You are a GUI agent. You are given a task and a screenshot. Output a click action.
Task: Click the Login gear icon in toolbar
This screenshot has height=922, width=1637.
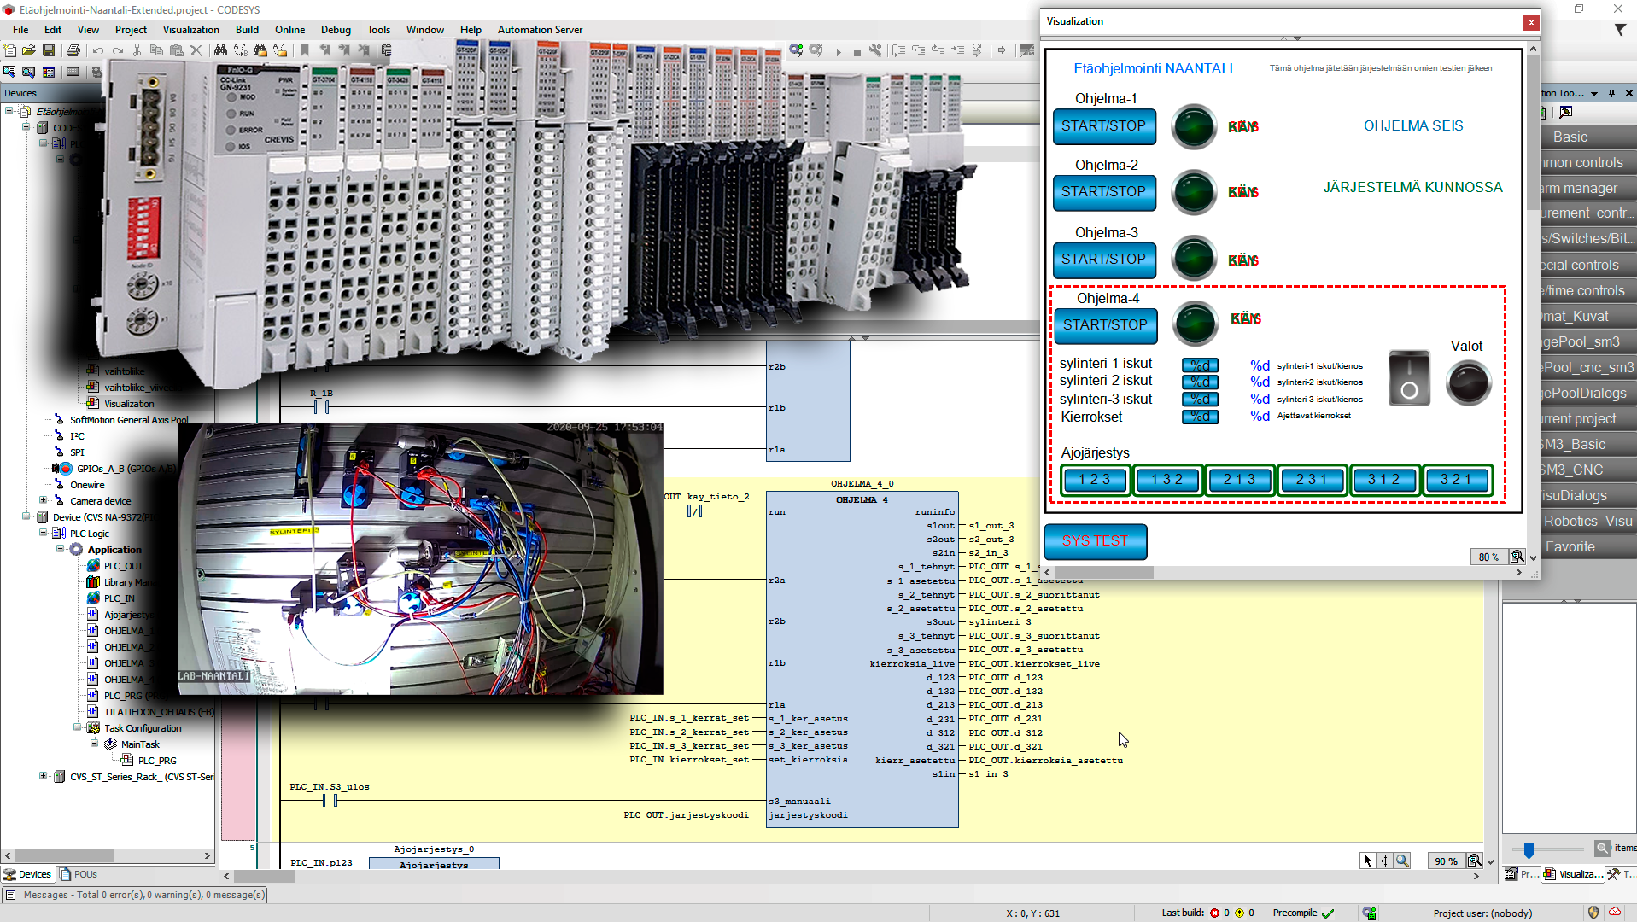coord(796,51)
